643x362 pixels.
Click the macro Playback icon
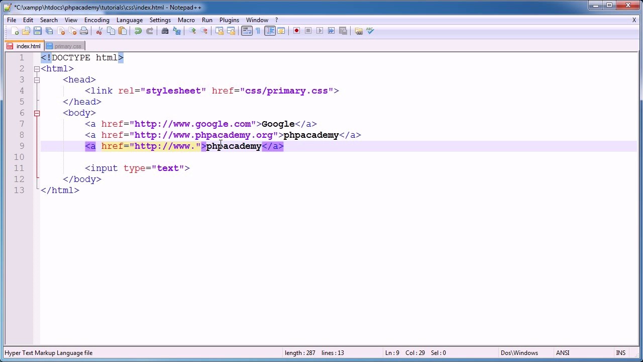click(x=320, y=31)
